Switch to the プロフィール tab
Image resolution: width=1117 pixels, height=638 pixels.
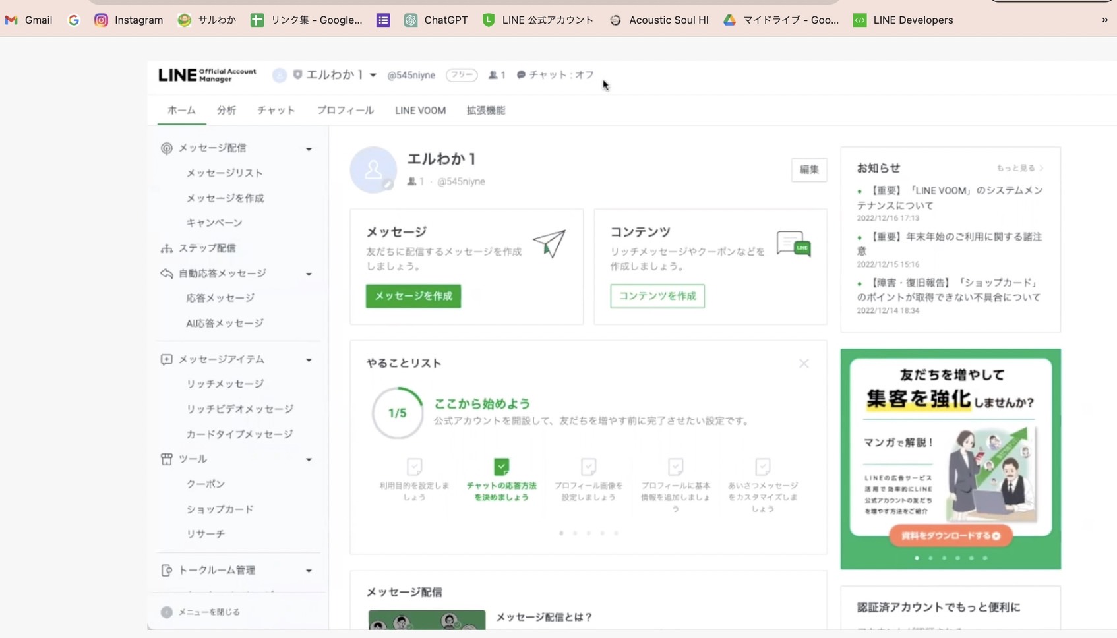point(345,110)
